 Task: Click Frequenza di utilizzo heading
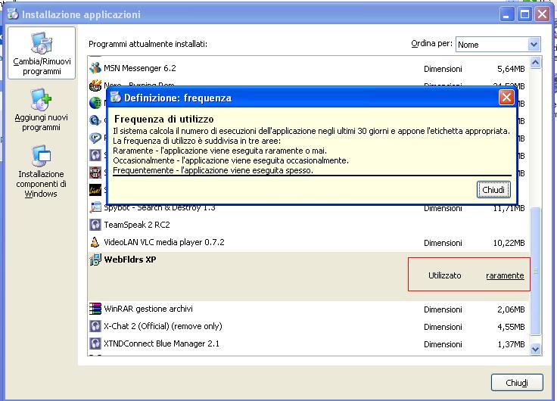[163, 119]
